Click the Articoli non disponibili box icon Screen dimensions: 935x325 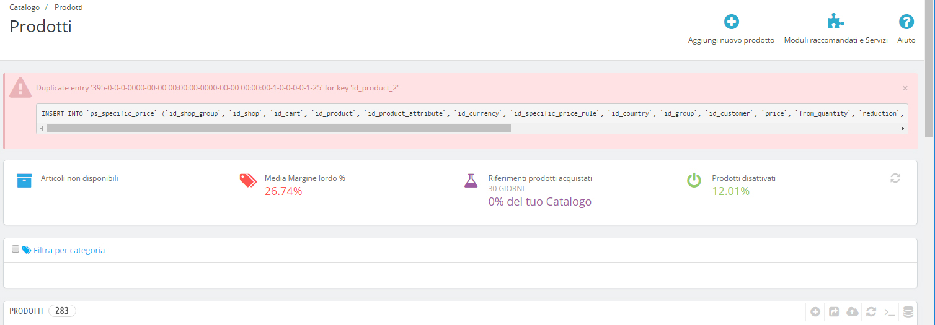24,180
